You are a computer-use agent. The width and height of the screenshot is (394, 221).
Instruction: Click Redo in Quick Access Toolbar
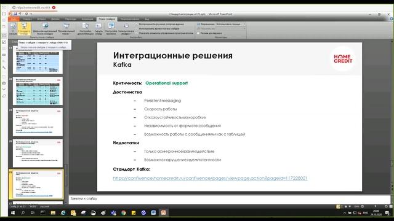tap(26, 14)
